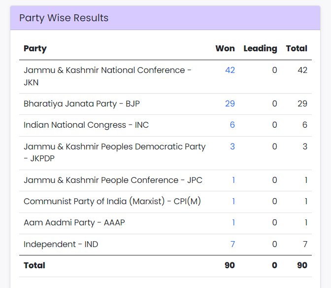The width and height of the screenshot is (331, 288).
Task: Open Aam Aadmi Party won count link
Action: click(x=233, y=222)
